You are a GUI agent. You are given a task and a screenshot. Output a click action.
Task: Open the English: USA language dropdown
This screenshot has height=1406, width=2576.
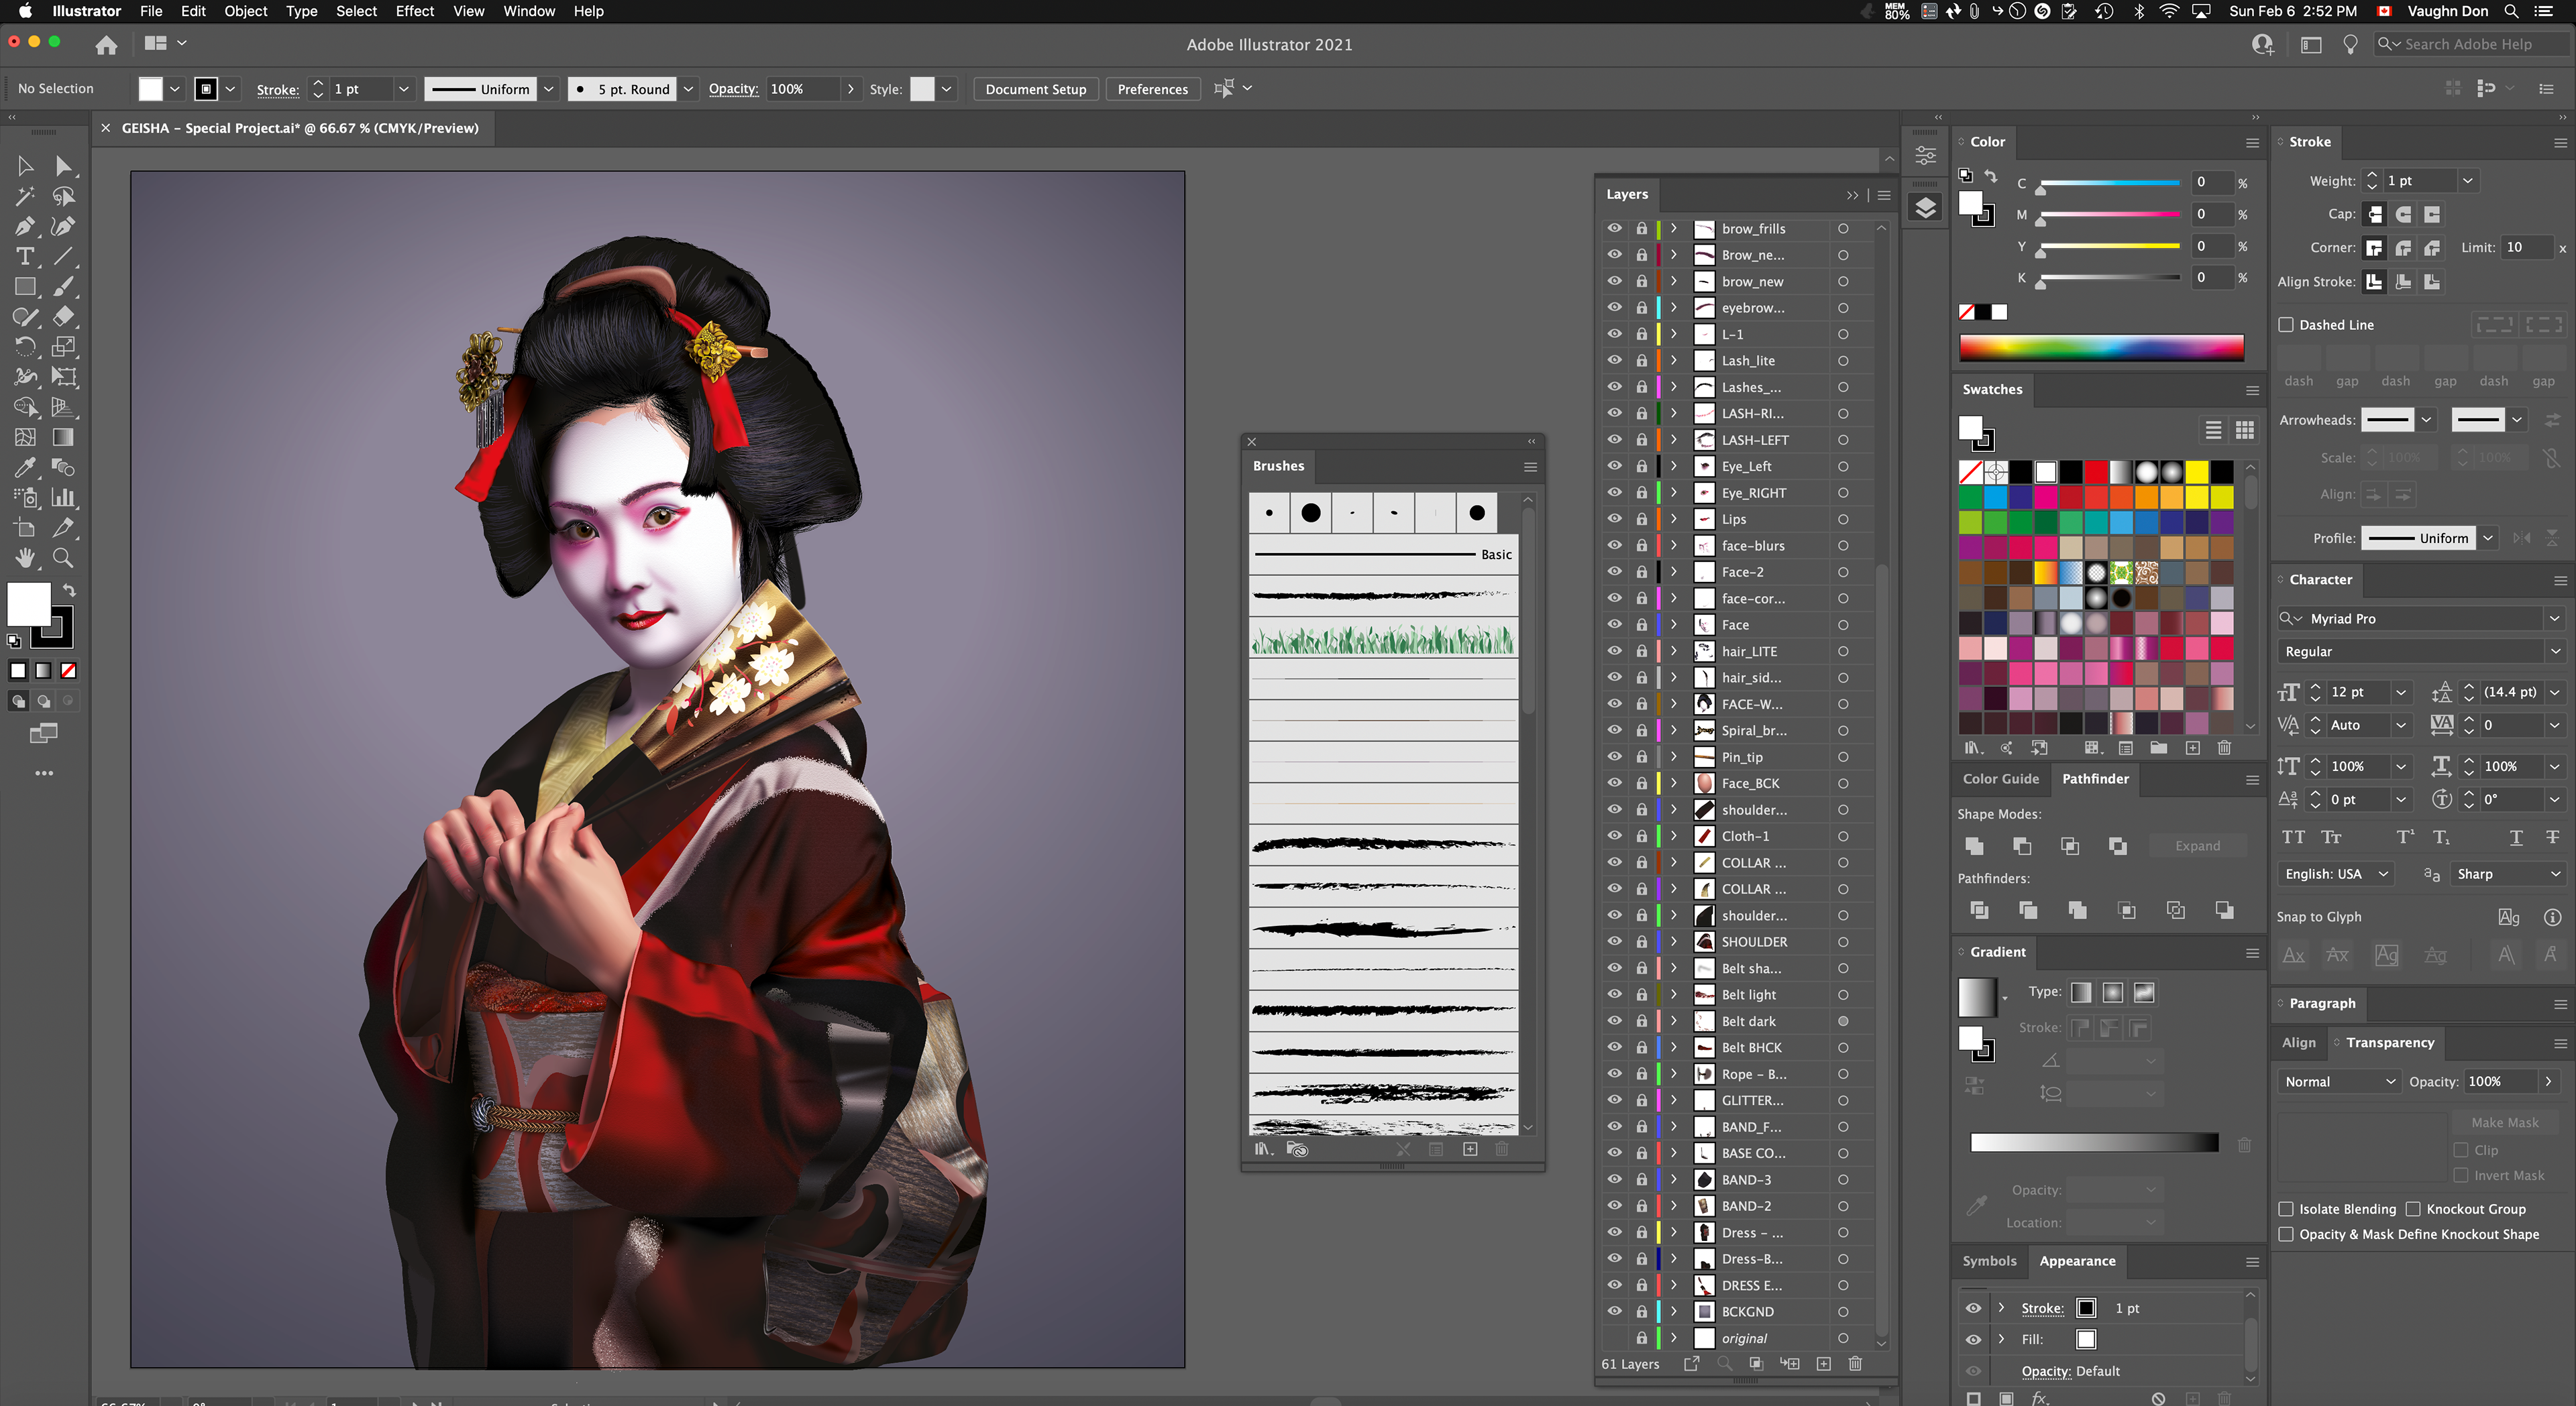tap(2337, 874)
